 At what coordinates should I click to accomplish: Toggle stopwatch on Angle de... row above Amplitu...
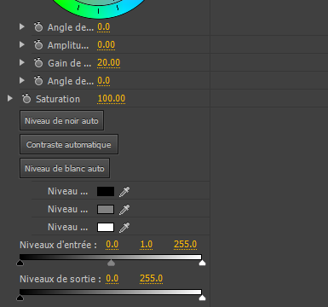[x=38, y=27]
